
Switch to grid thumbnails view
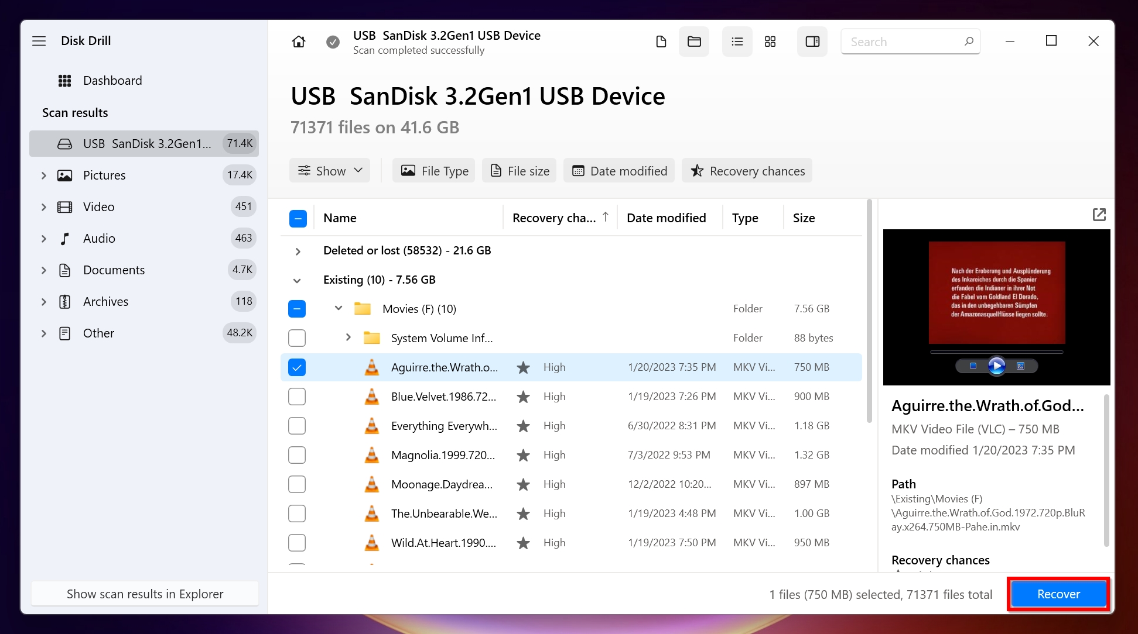click(770, 42)
